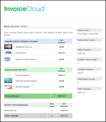Click the Sales Item Count label
The height and width of the screenshot is (122, 106).
pyautogui.click(x=86, y=40)
